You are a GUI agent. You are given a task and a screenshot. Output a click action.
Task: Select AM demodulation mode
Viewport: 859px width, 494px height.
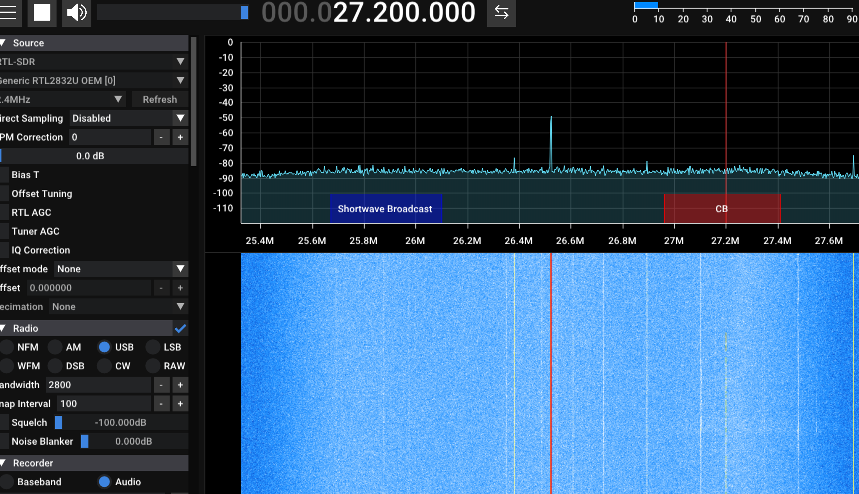pyautogui.click(x=55, y=347)
